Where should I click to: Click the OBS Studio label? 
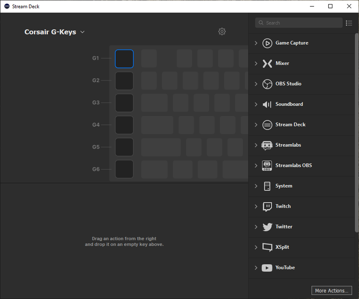point(288,83)
